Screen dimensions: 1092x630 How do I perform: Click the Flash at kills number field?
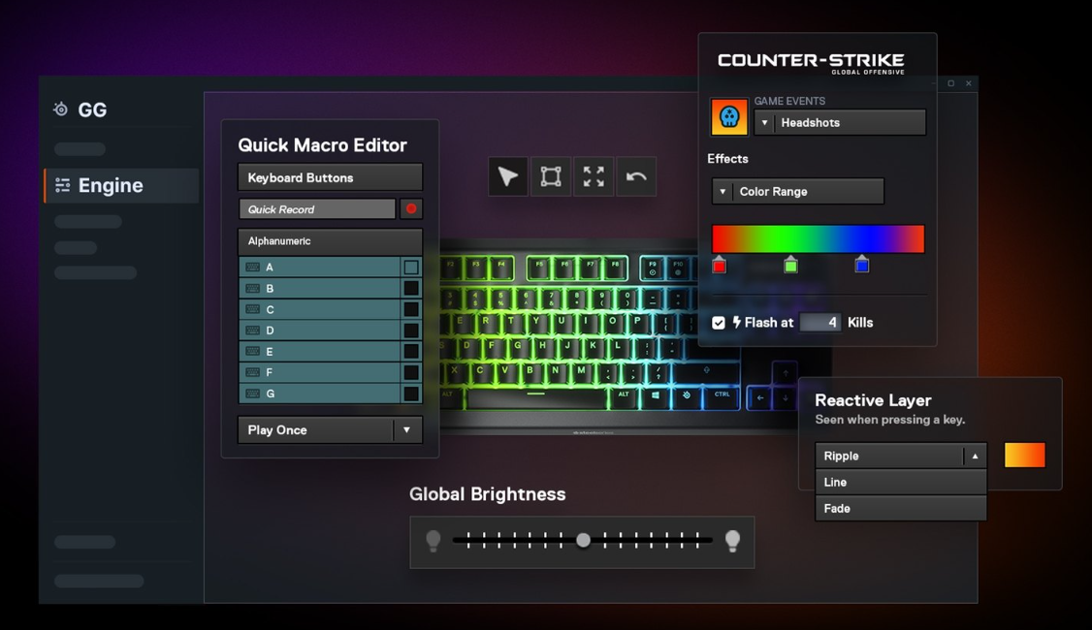pos(819,323)
